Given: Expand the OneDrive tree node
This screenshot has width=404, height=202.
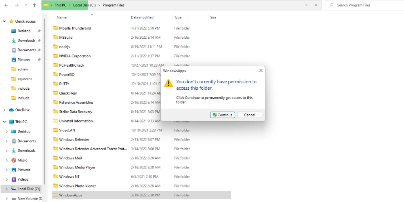Looking at the screenshot, I should point(4,110).
